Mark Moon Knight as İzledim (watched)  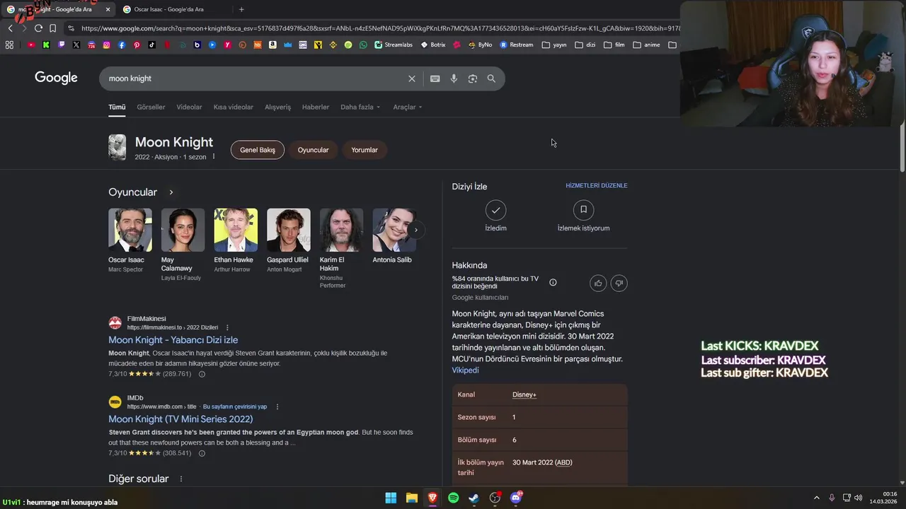(x=495, y=216)
